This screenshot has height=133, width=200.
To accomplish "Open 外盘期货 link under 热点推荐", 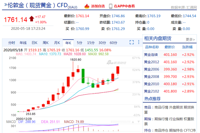I will 176,107.
